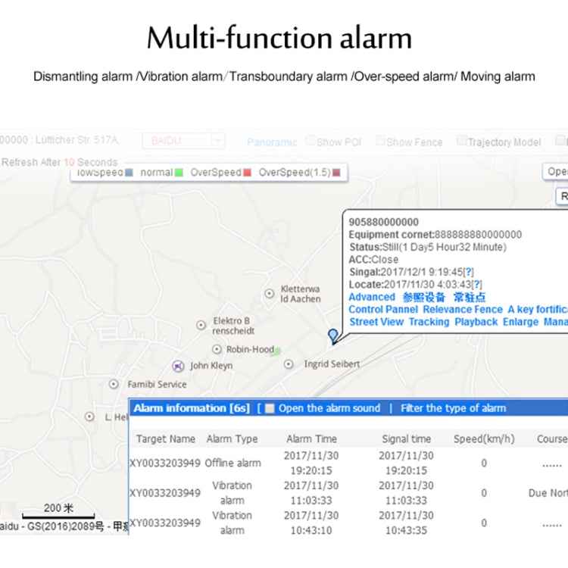
Task: Select the Offline alarm table row
Action: pos(232,463)
